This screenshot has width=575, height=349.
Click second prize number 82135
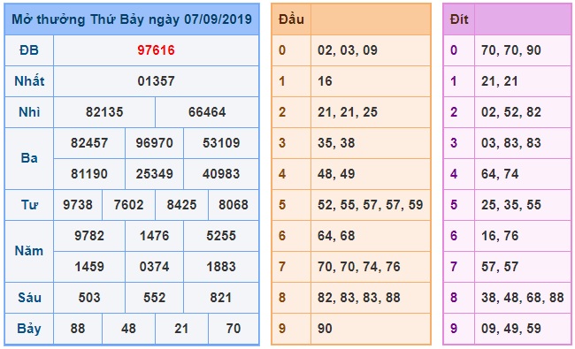pyautogui.click(x=104, y=112)
